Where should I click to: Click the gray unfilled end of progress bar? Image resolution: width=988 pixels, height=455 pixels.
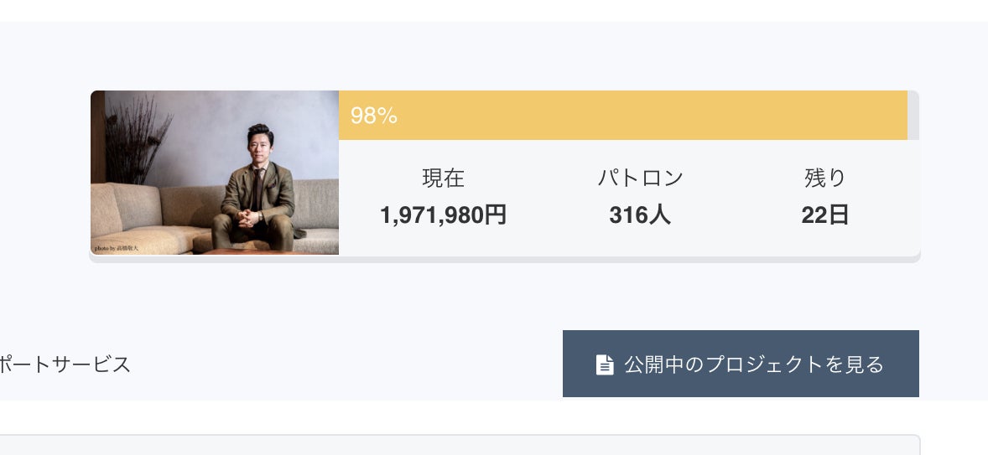[913, 115]
